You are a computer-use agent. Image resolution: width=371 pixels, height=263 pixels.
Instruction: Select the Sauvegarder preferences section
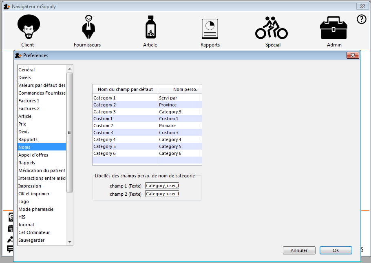coord(42,240)
